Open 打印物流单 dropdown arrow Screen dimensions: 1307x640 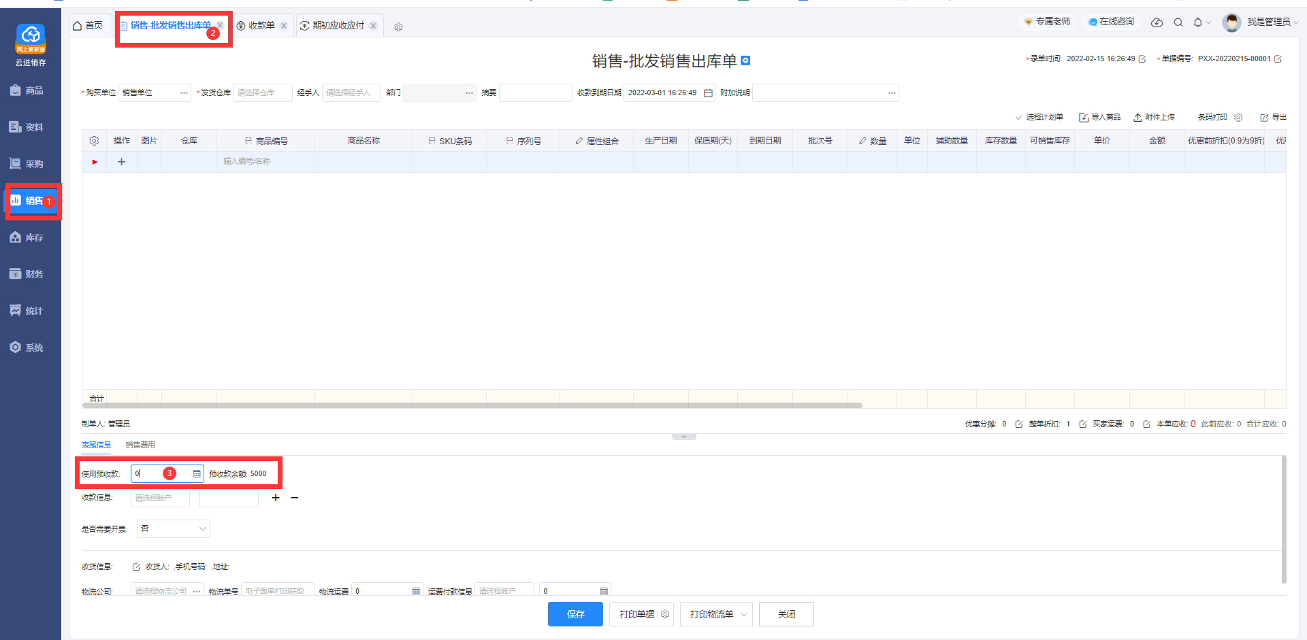click(x=743, y=615)
